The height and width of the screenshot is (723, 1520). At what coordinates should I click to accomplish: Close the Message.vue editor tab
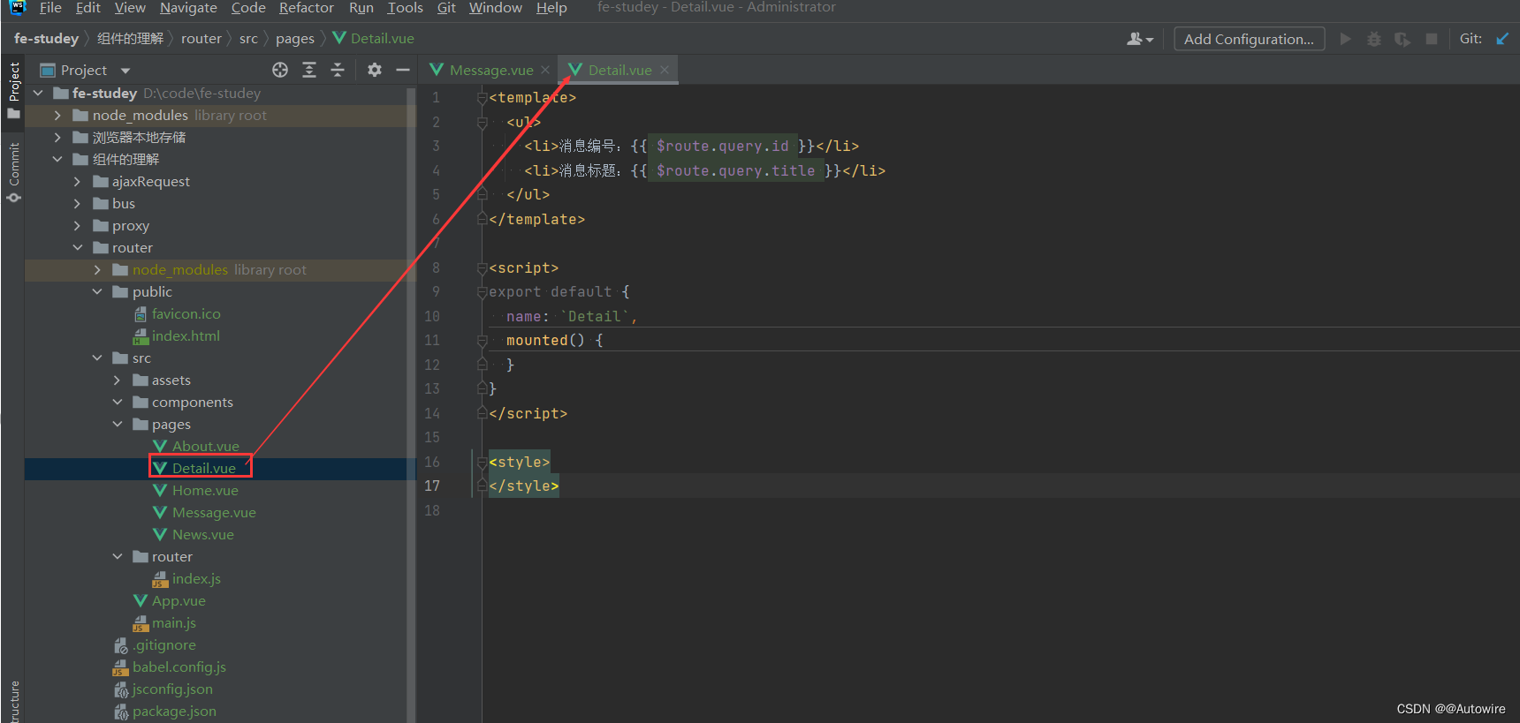point(545,70)
